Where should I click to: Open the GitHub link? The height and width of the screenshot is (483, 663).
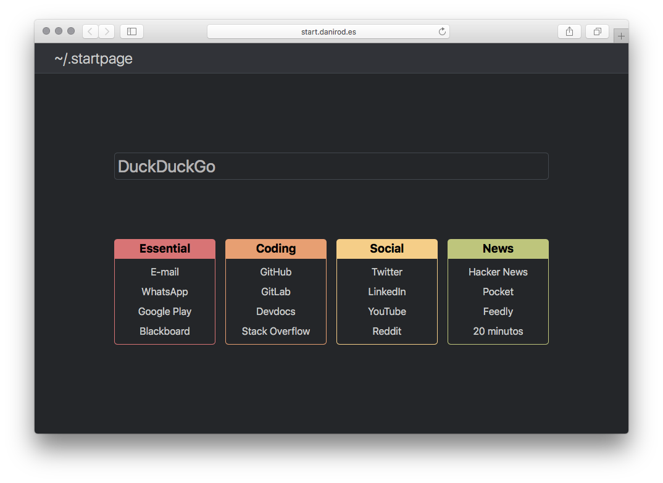coord(276,272)
